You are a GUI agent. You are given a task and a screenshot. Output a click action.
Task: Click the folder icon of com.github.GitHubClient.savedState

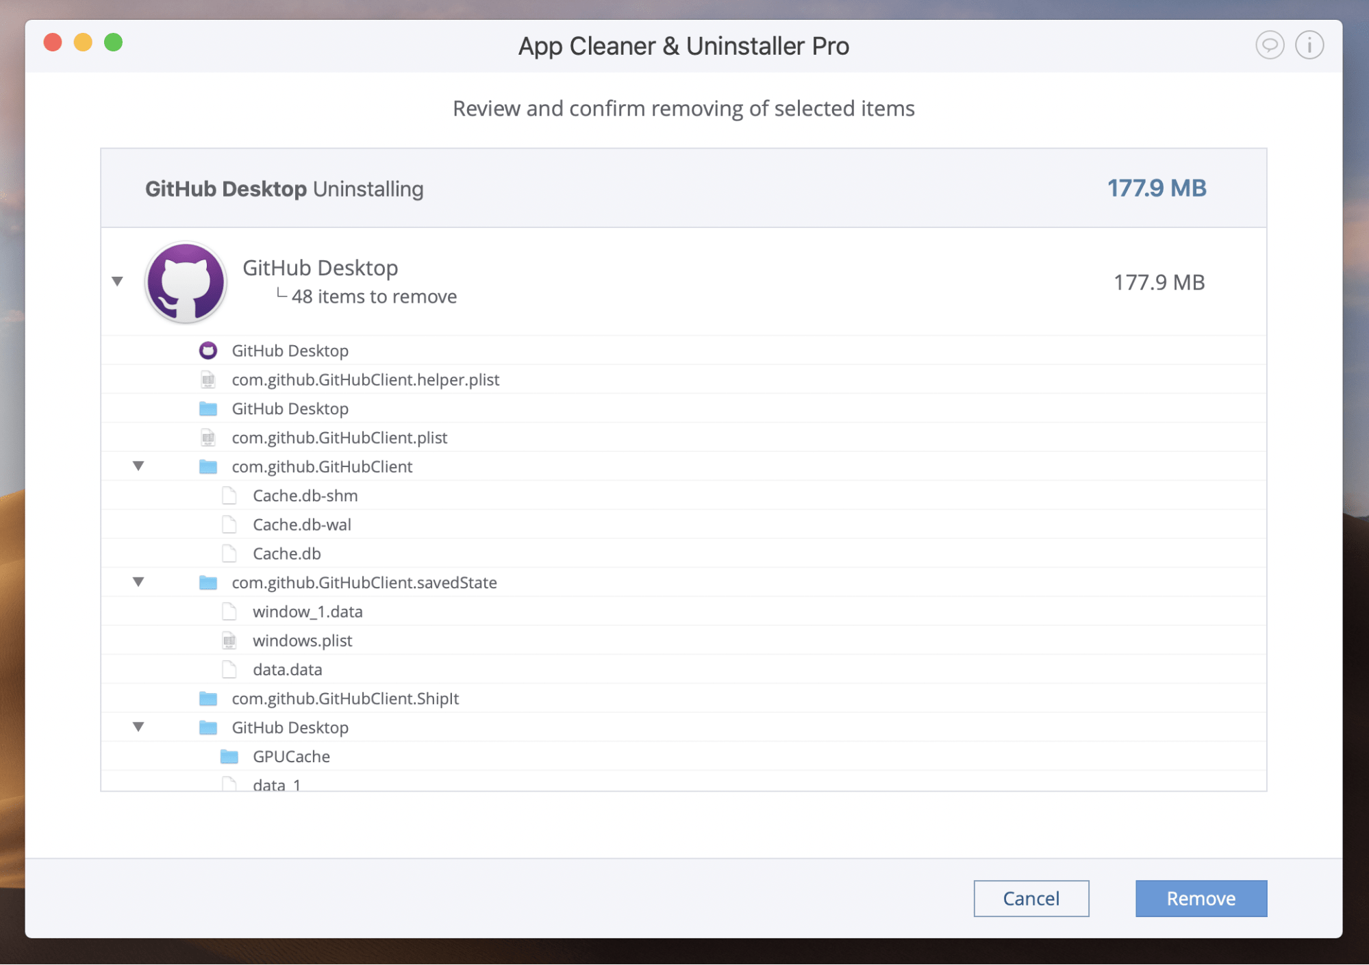[208, 582]
